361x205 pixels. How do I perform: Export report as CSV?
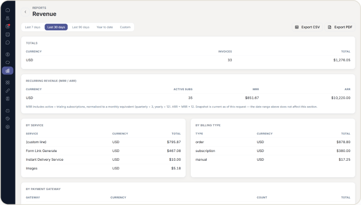click(x=307, y=27)
